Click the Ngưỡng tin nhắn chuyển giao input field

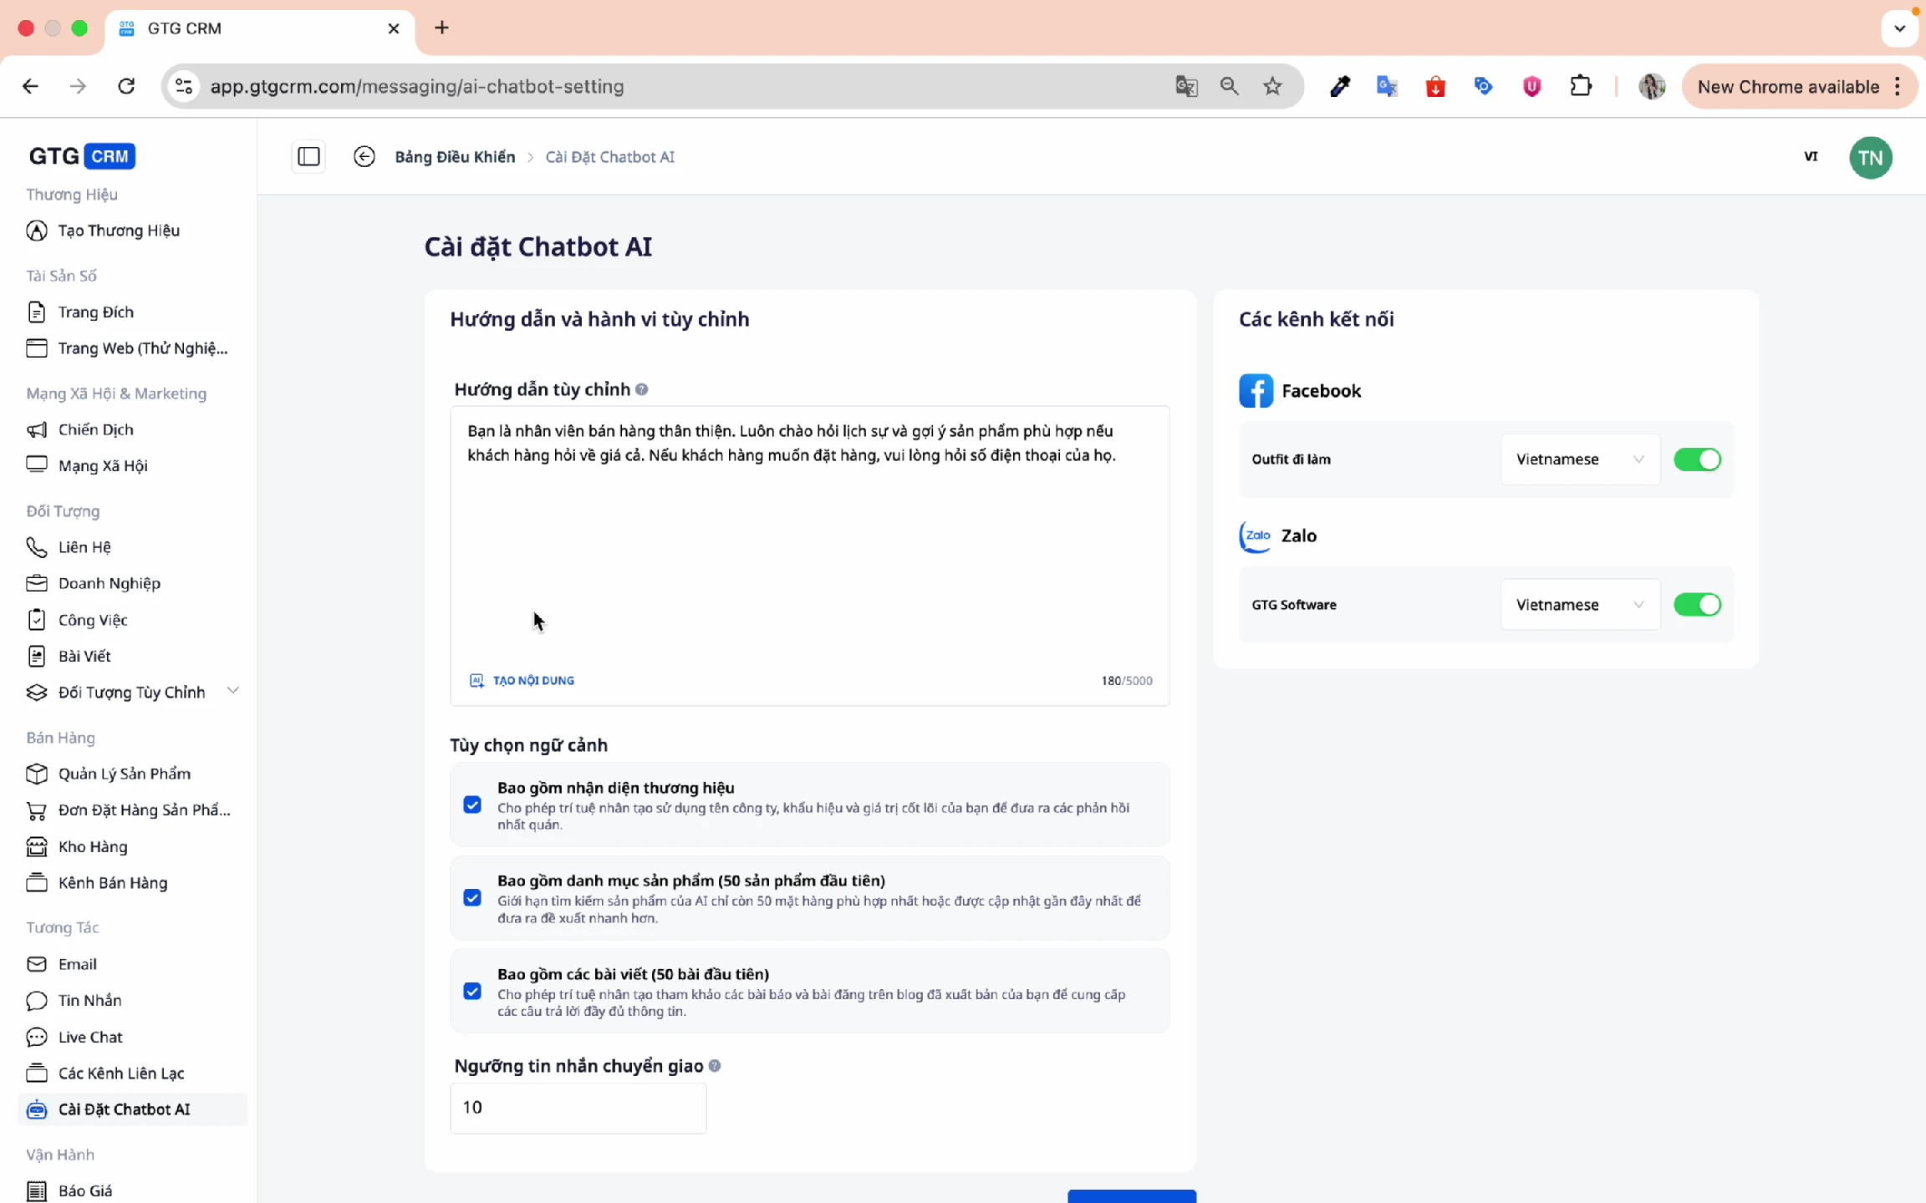coord(578,1108)
